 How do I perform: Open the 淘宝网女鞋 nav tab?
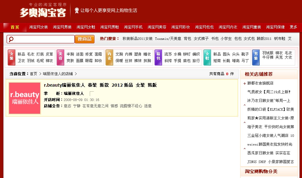click(x=86, y=27)
